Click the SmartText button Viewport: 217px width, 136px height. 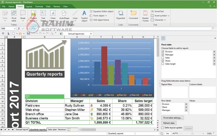[x=157, y=11]
